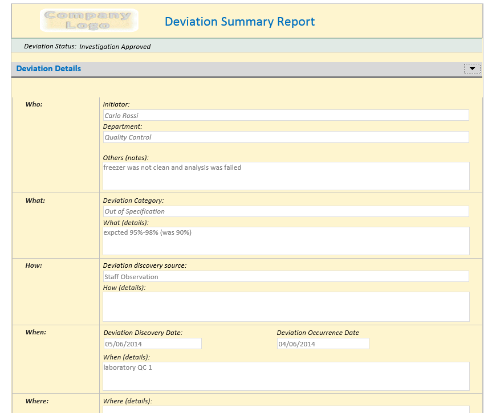Click the What (details) text box

coord(286,241)
